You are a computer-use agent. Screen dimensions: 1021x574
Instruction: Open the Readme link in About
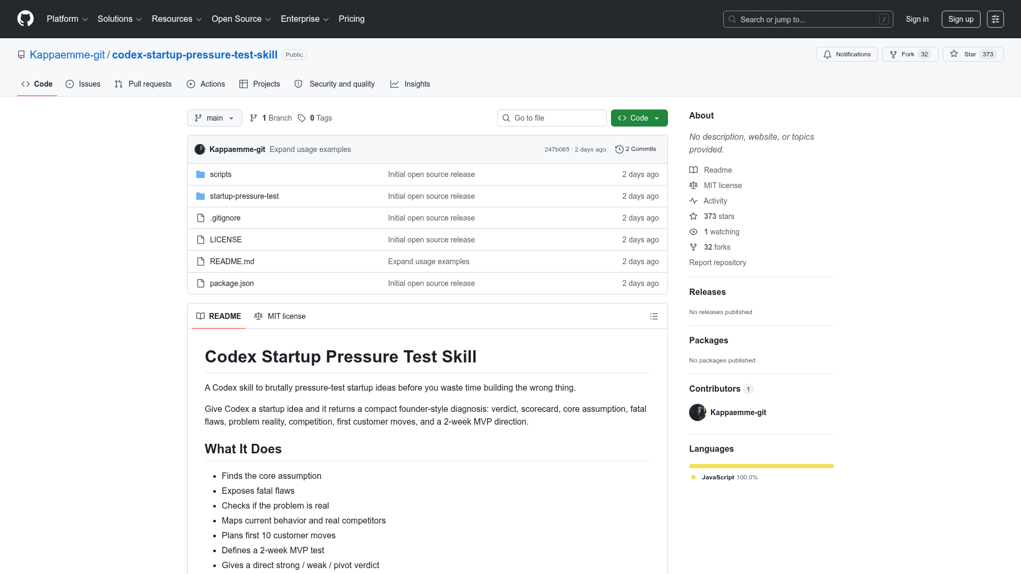coord(710,170)
